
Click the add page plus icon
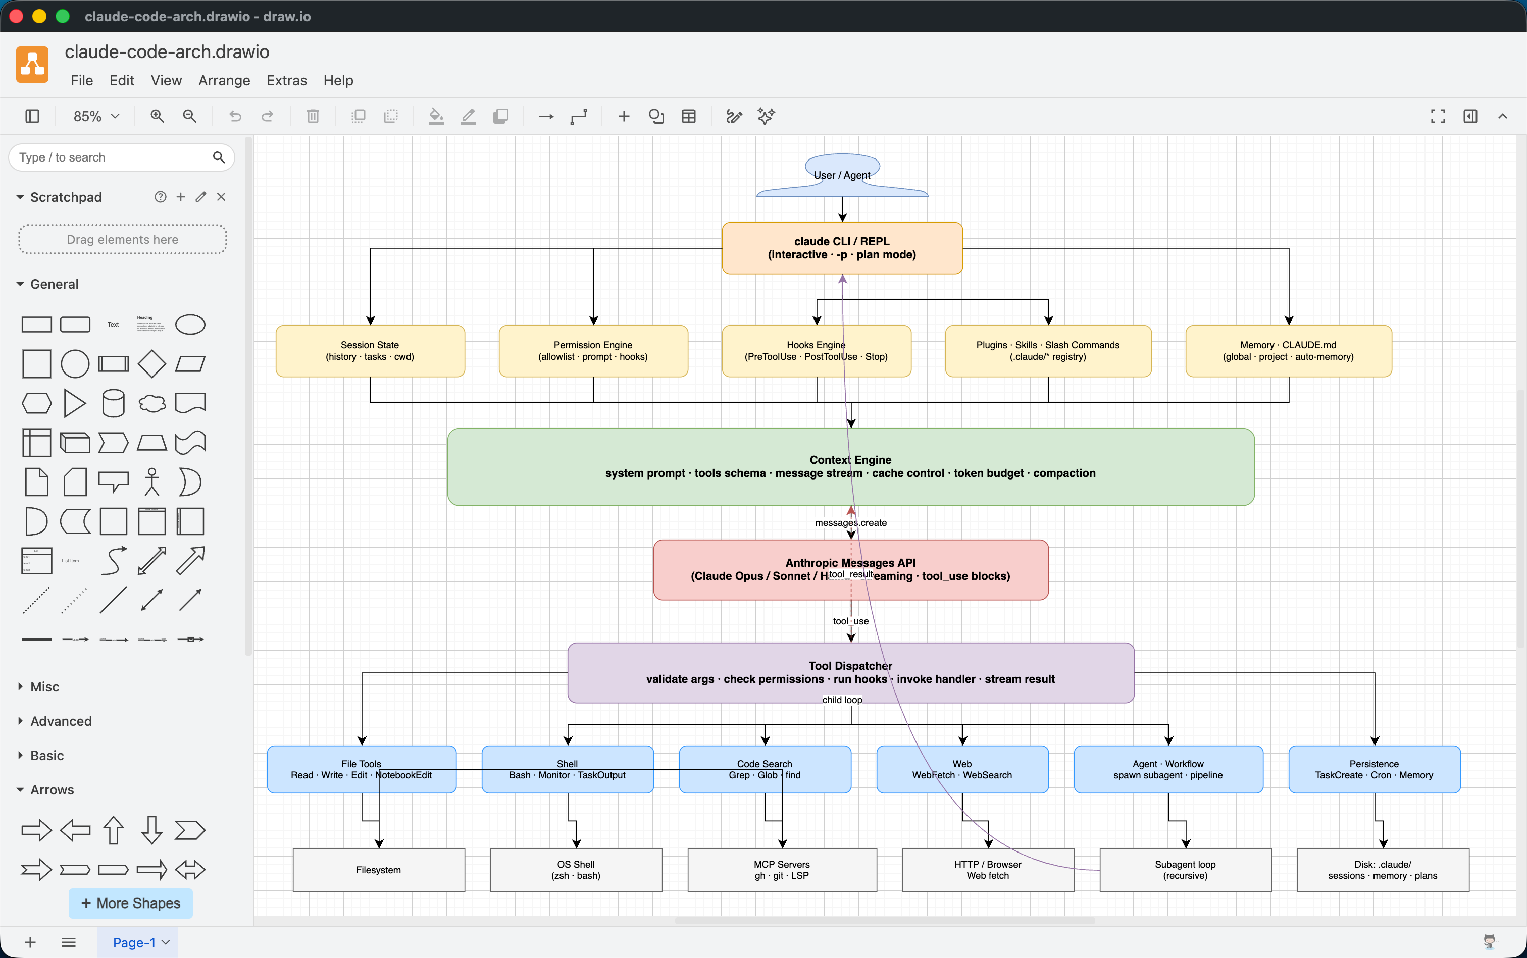(30, 942)
